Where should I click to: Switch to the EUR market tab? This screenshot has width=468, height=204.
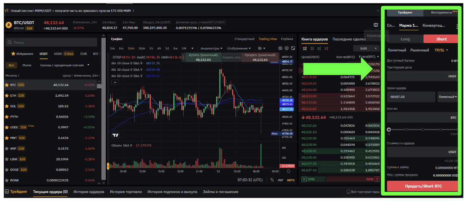click(84, 54)
